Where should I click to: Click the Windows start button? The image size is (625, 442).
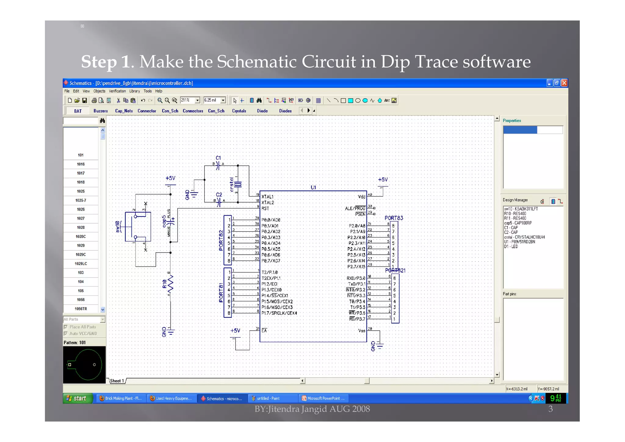tap(78, 398)
